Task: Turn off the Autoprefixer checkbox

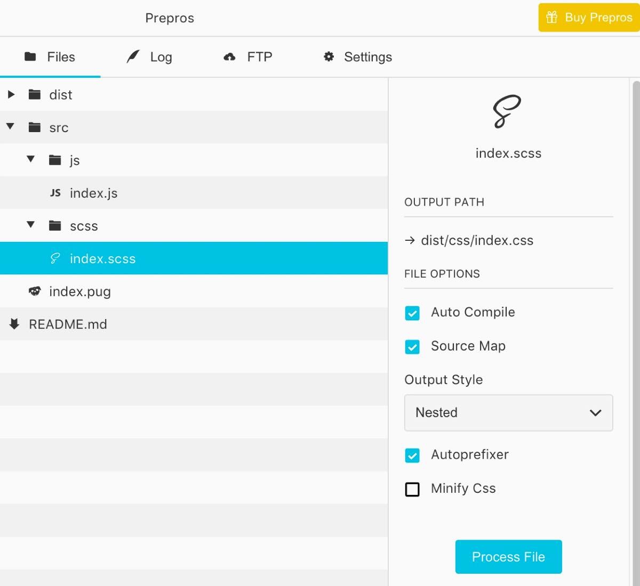Action: [412, 455]
